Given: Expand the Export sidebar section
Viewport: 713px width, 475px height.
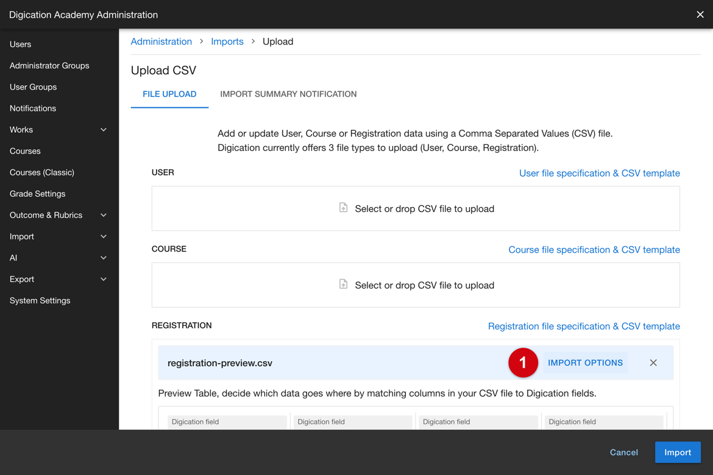Looking at the screenshot, I should (104, 279).
